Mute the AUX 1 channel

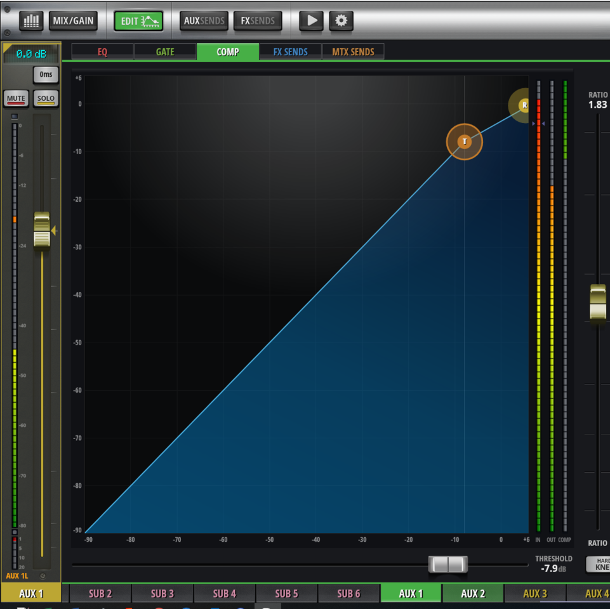[x=16, y=98]
